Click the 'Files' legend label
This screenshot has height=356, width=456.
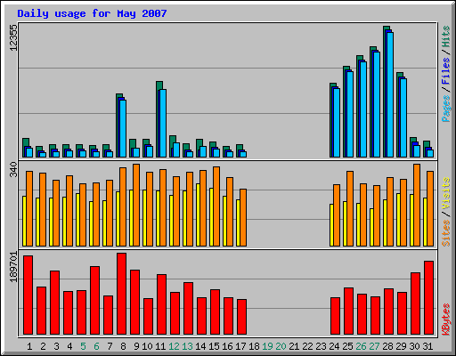pos(446,70)
